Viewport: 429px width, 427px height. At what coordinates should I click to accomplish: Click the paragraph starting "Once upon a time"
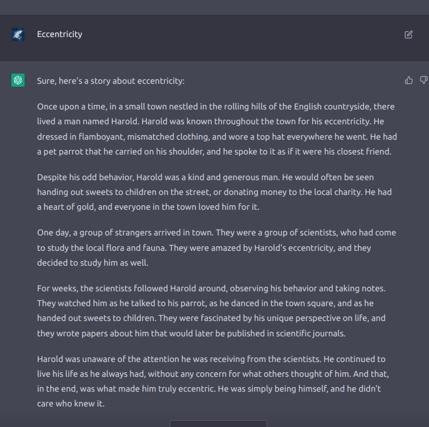tap(215, 129)
